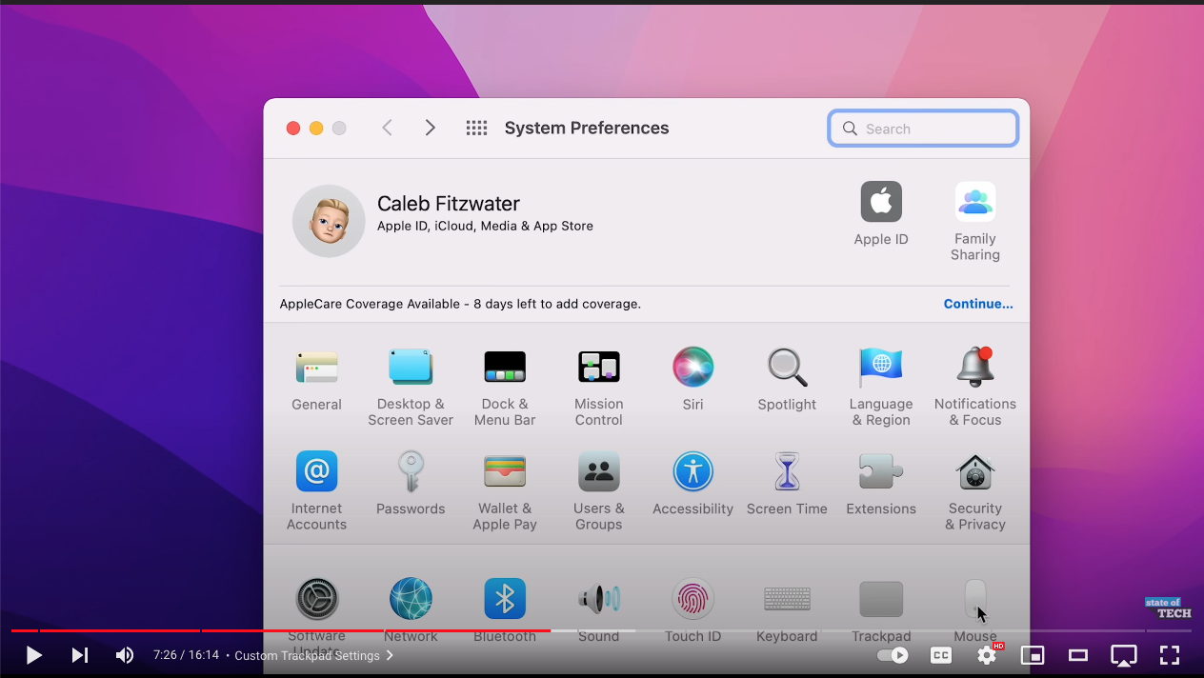Viewport: 1204px width, 678px height.
Task: Show all preferences grid button
Action: coord(476,128)
